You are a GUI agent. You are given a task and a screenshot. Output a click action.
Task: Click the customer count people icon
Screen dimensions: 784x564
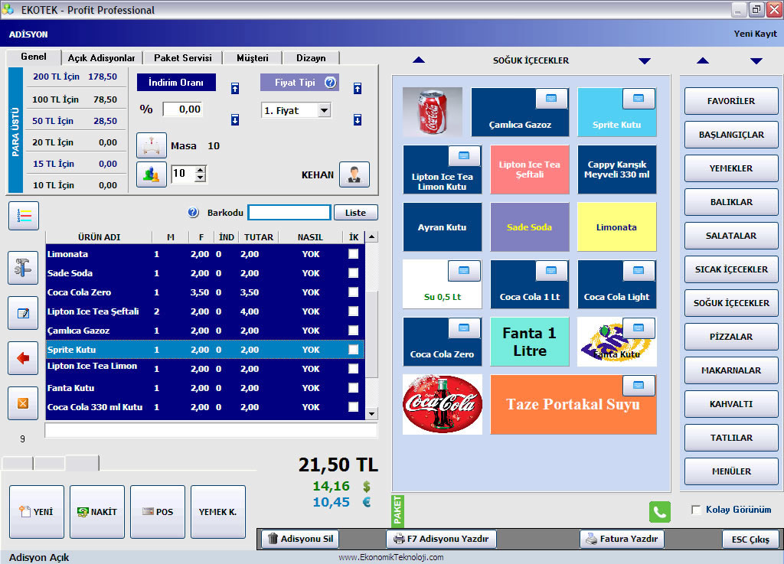[152, 174]
